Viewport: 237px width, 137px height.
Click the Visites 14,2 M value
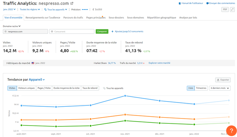coord(10,51)
